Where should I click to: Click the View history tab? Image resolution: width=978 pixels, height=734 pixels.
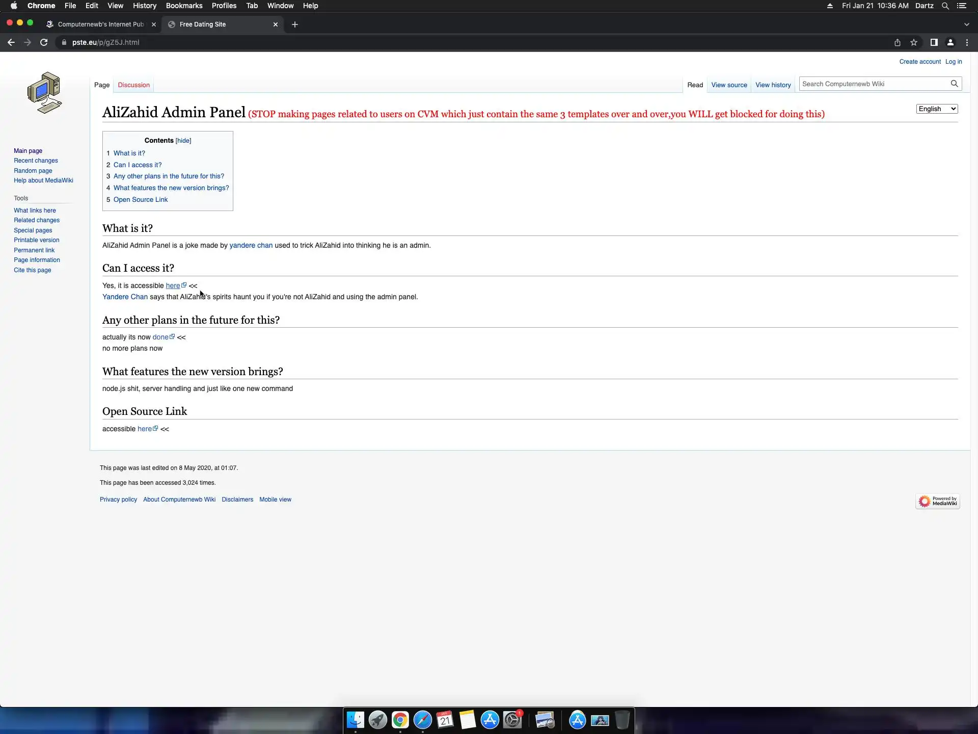coord(773,85)
